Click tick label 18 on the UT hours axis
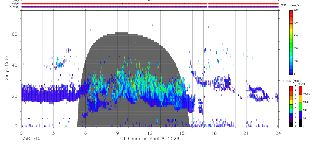This screenshot has width=313, height=144. coord(214,133)
